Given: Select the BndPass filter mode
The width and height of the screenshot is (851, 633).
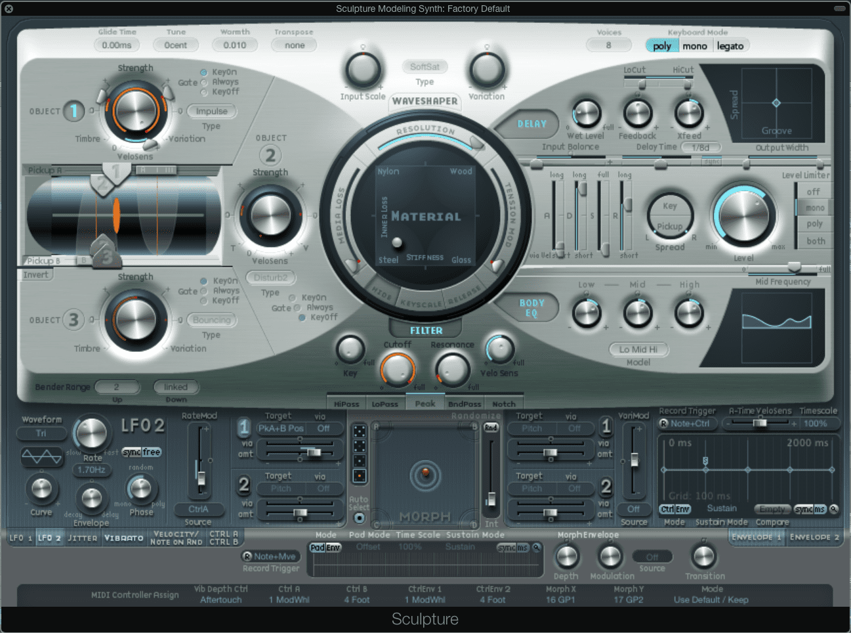Looking at the screenshot, I should [465, 403].
